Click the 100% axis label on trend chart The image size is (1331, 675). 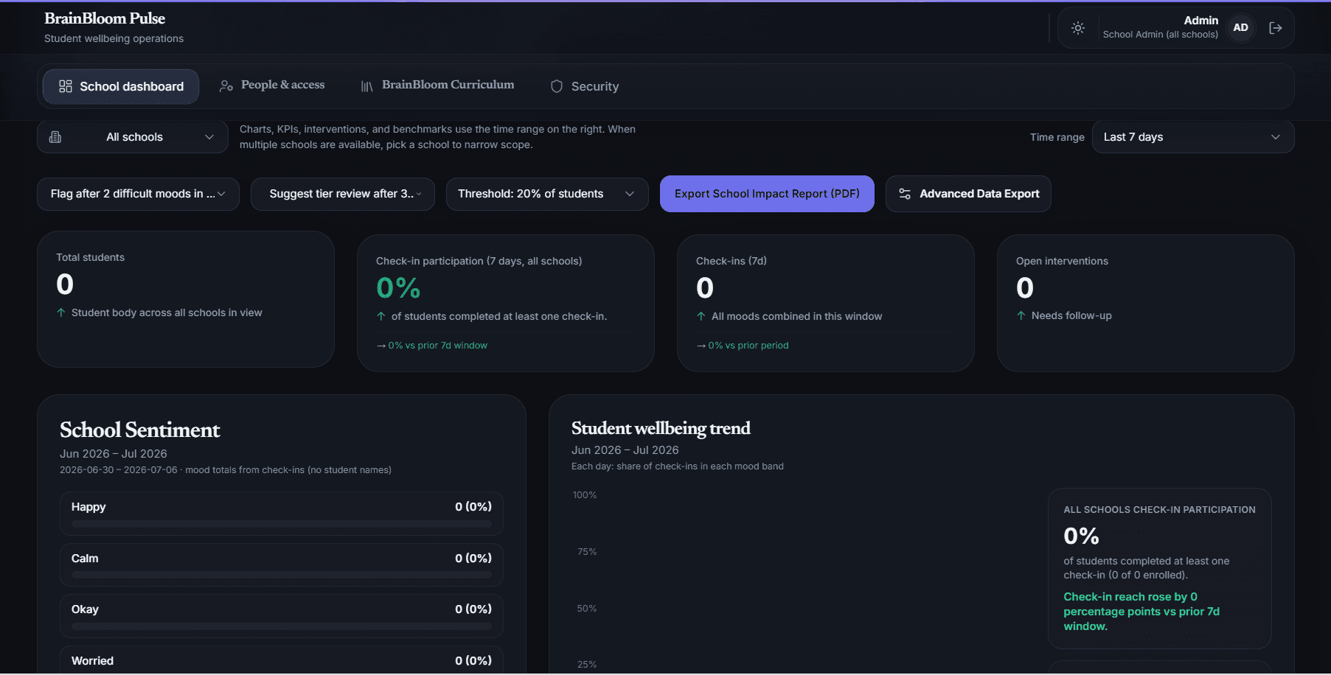(x=585, y=495)
